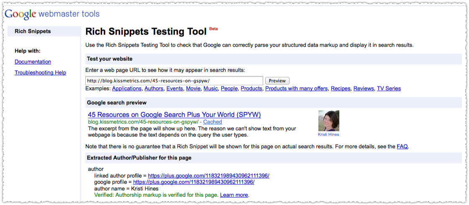Open the Music example link
The image size is (469, 205).
(210, 89)
